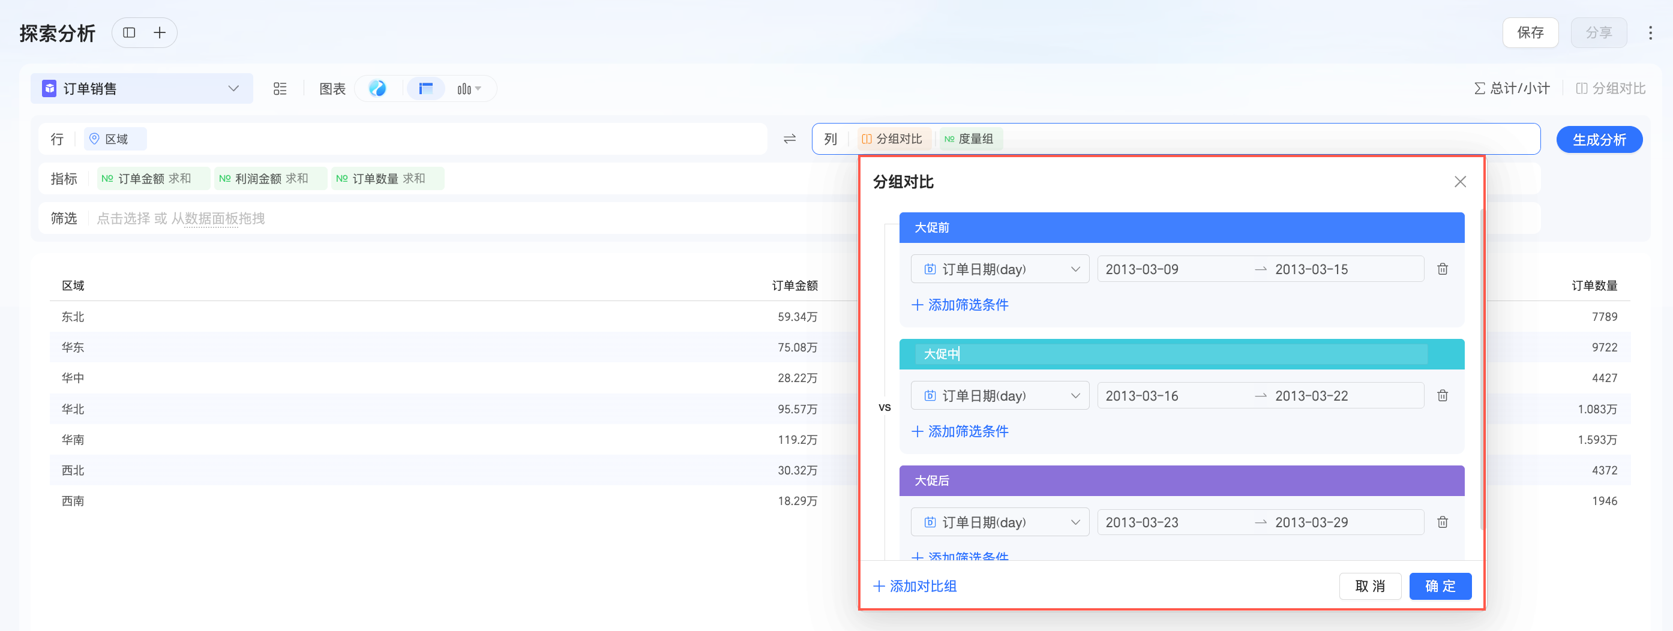This screenshot has width=1673, height=631.
Task: Delete the 大促后 date filter
Action: tap(1443, 522)
